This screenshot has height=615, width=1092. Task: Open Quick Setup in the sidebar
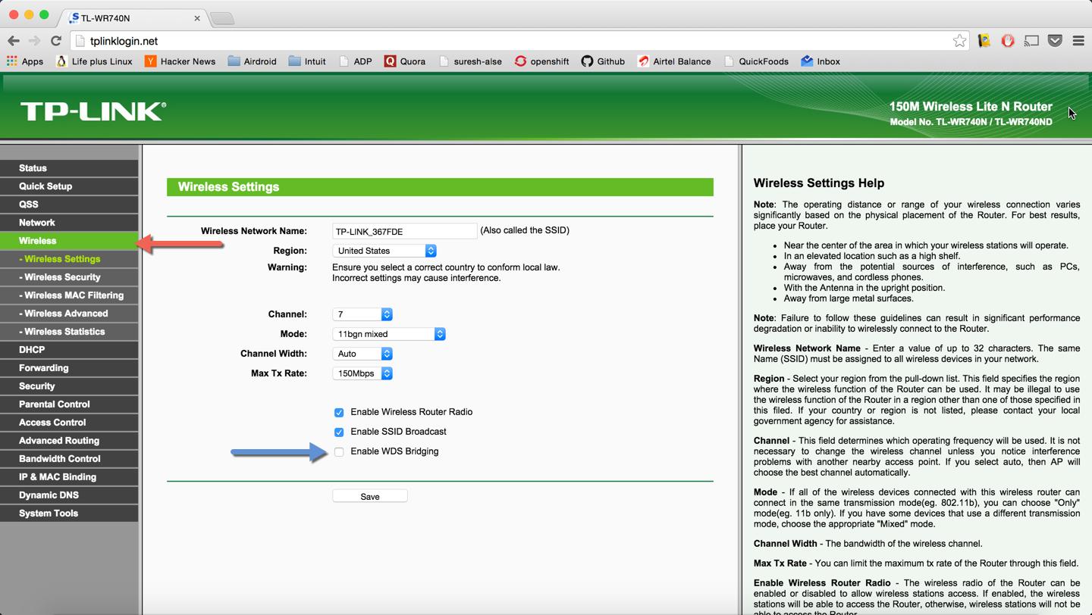click(69, 186)
